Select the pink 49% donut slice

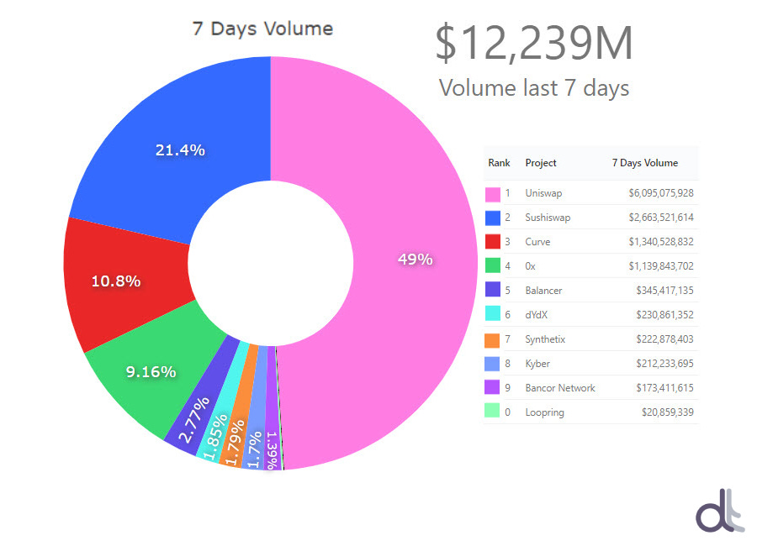[x=416, y=260]
